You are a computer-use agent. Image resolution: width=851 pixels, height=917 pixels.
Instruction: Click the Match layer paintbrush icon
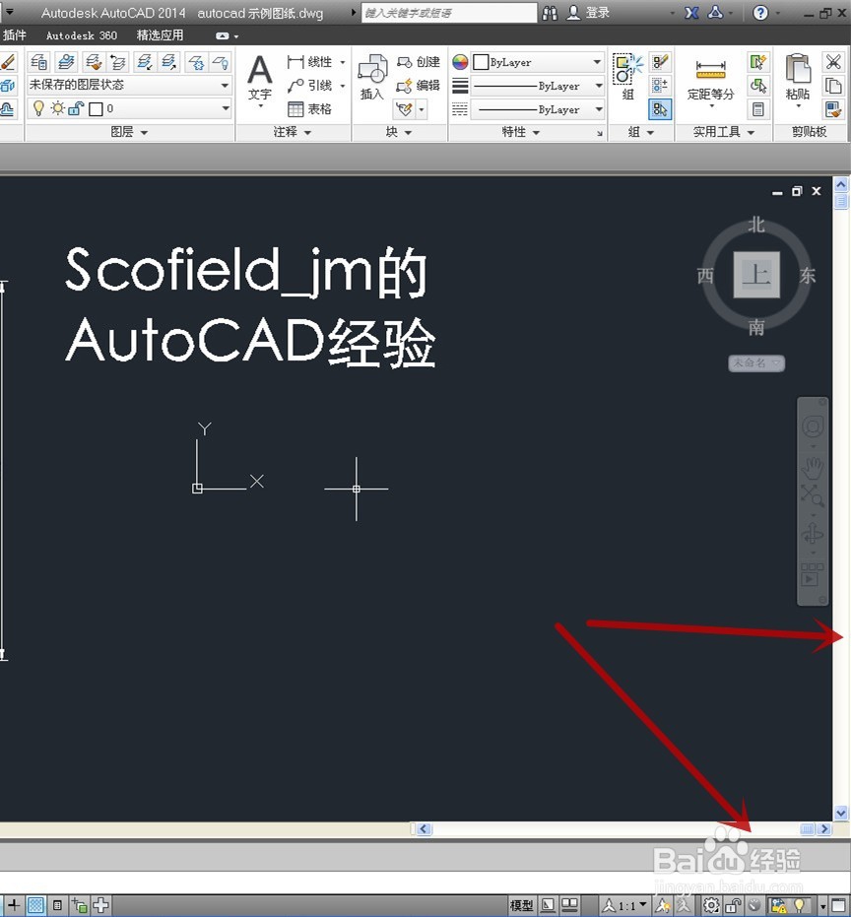click(93, 61)
